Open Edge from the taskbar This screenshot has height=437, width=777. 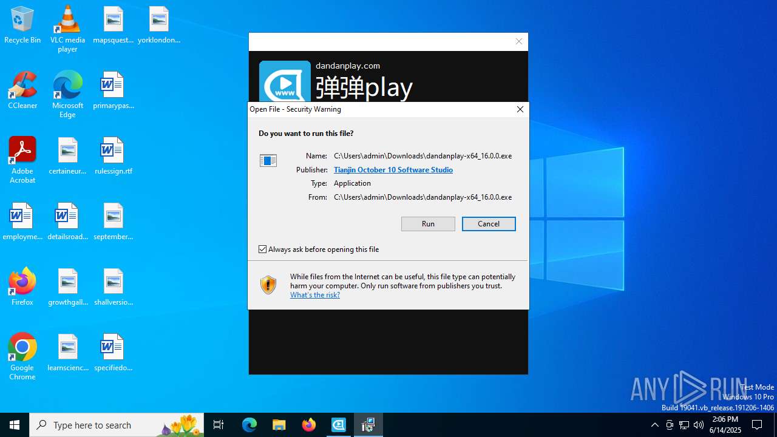[x=249, y=425]
